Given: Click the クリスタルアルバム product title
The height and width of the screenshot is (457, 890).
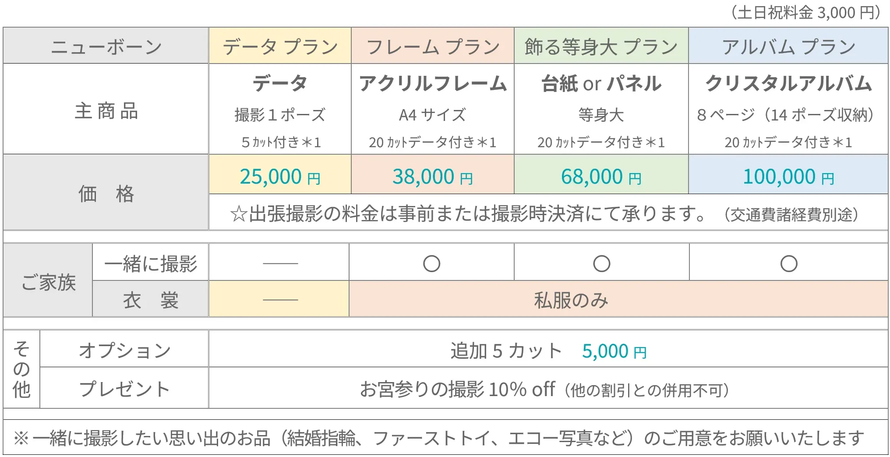Looking at the screenshot, I should (x=788, y=83).
